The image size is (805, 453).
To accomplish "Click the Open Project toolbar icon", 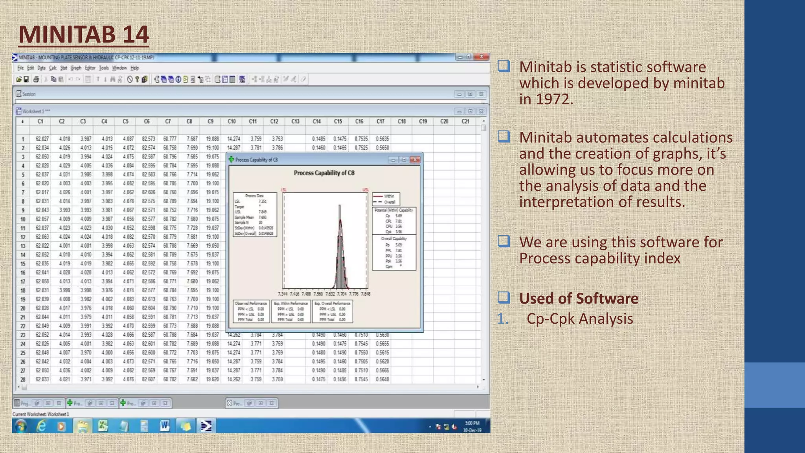I will tap(18, 79).
